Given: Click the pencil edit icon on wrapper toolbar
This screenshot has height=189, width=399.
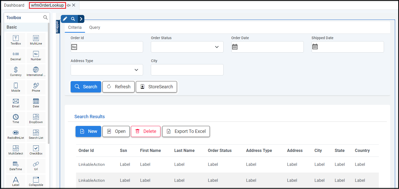Looking at the screenshot, I should [65, 19].
